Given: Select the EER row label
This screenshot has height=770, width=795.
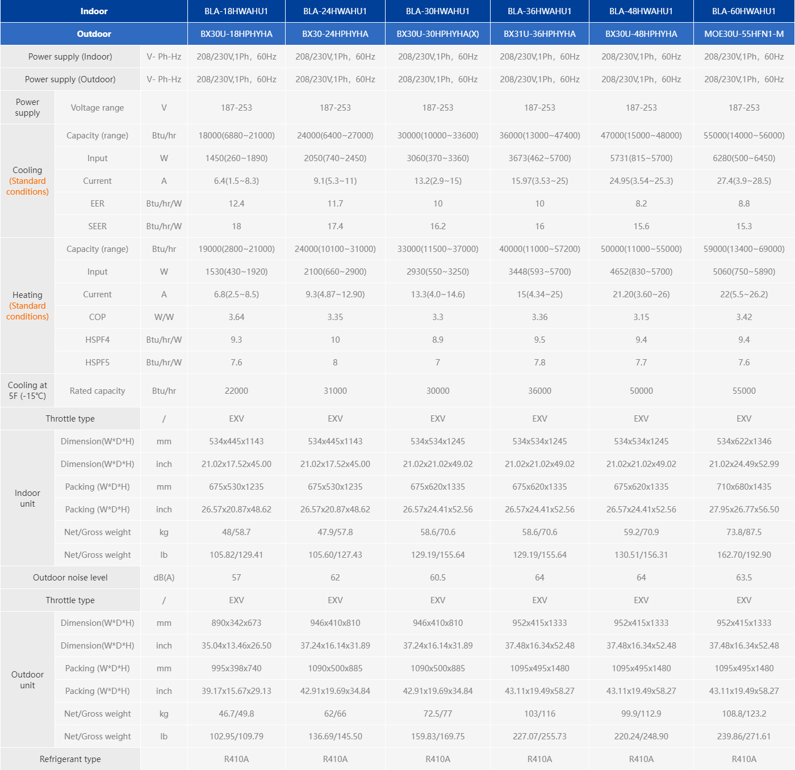Looking at the screenshot, I should (97, 204).
